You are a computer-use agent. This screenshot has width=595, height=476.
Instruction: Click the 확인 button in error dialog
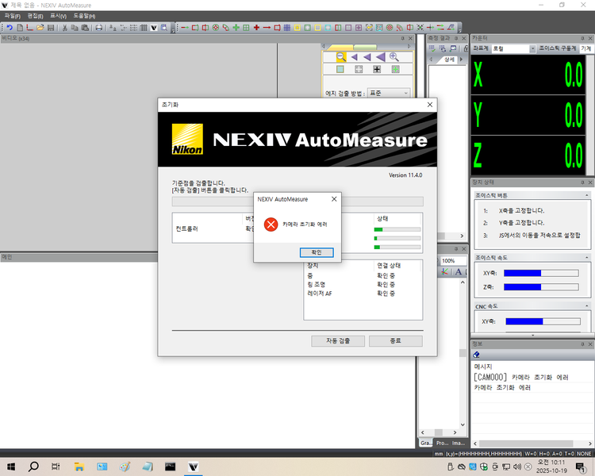point(317,252)
